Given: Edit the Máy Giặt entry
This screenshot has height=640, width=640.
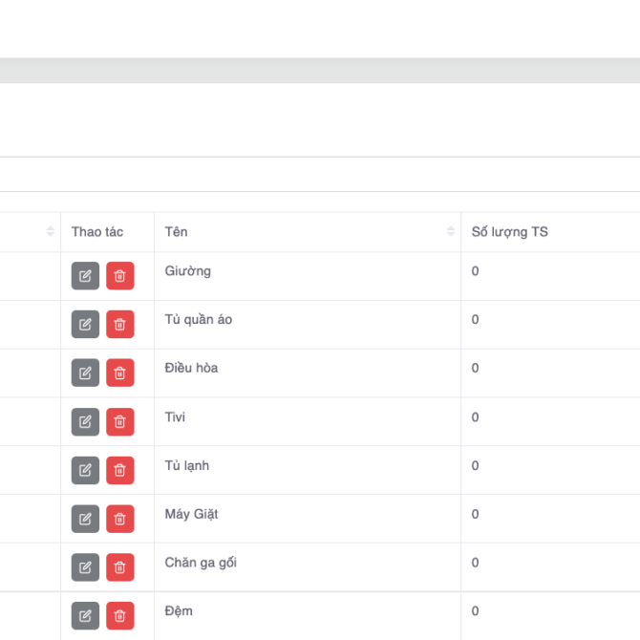Looking at the screenshot, I should 85,519.
